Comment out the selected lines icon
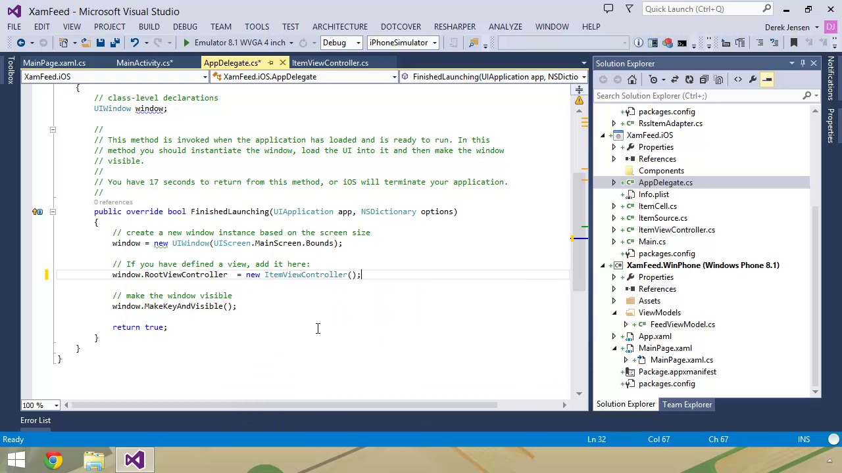Viewport: 842px width, 473px height. (760, 43)
